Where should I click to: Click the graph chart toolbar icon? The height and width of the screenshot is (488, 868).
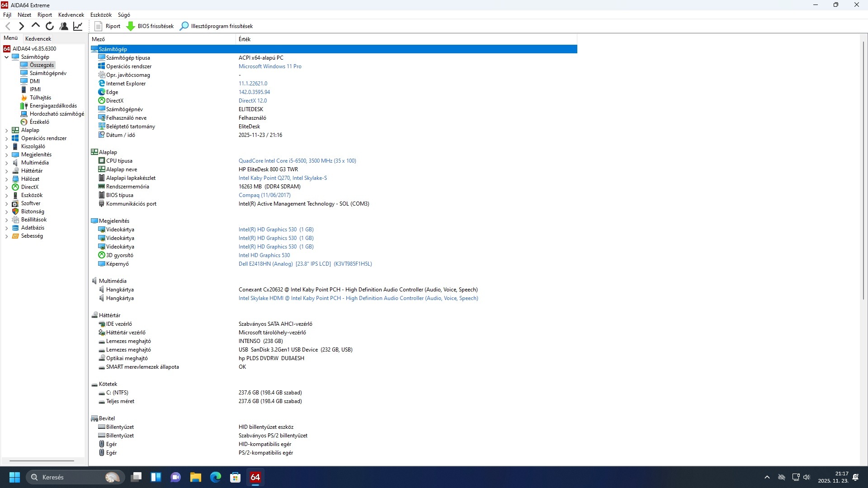coord(78,26)
